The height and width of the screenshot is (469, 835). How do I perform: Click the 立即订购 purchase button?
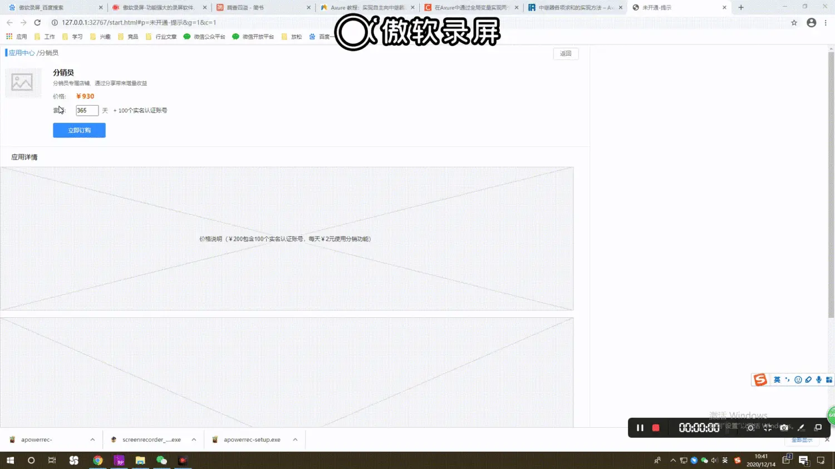coord(79,130)
